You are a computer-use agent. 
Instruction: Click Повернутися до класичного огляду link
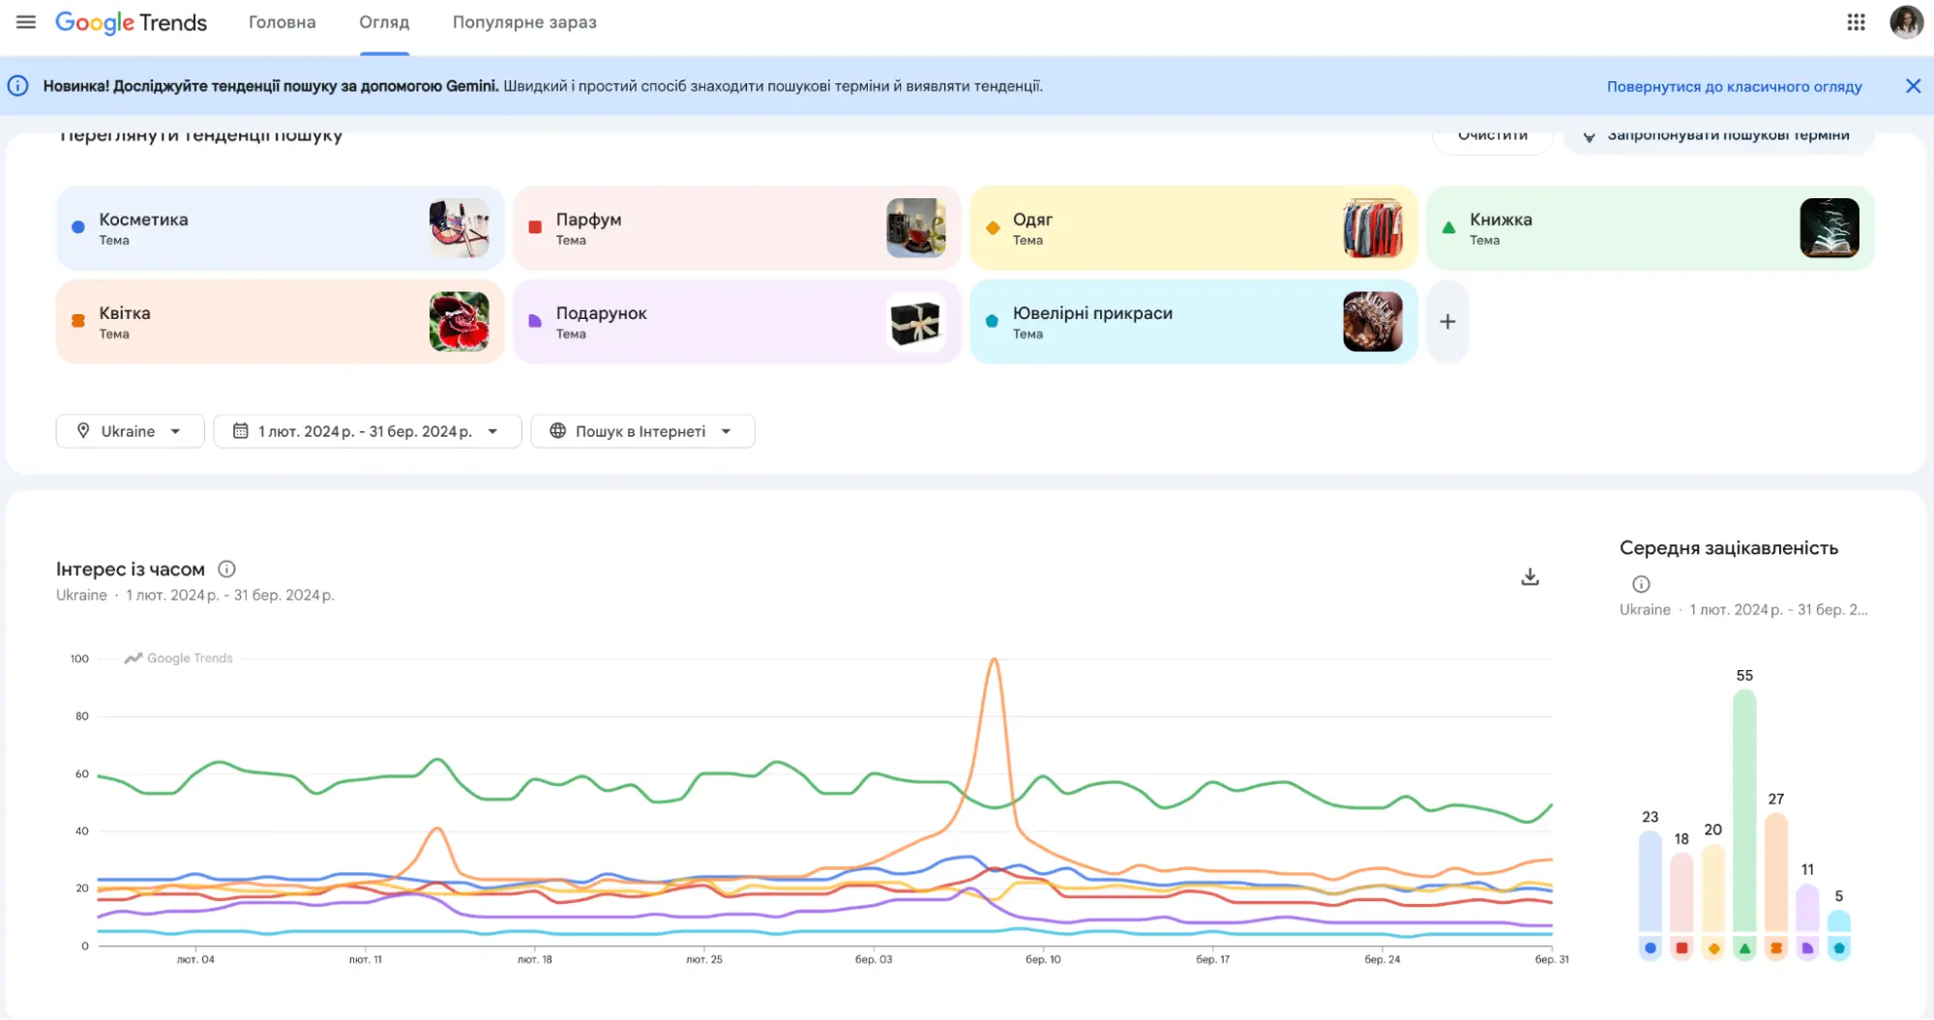tap(1733, 86)
